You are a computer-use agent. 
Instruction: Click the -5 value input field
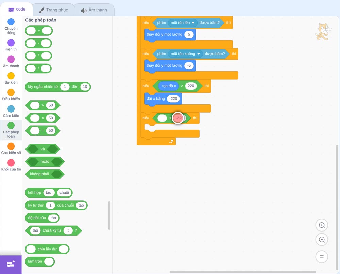[x=189, y=66]
